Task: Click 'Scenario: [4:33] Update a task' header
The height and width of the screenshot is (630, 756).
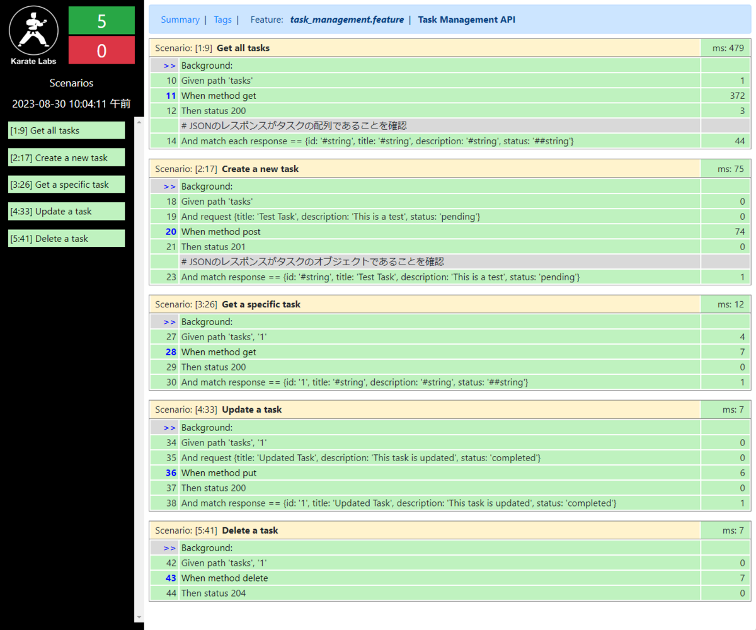Action: click(x=425, y=409)
